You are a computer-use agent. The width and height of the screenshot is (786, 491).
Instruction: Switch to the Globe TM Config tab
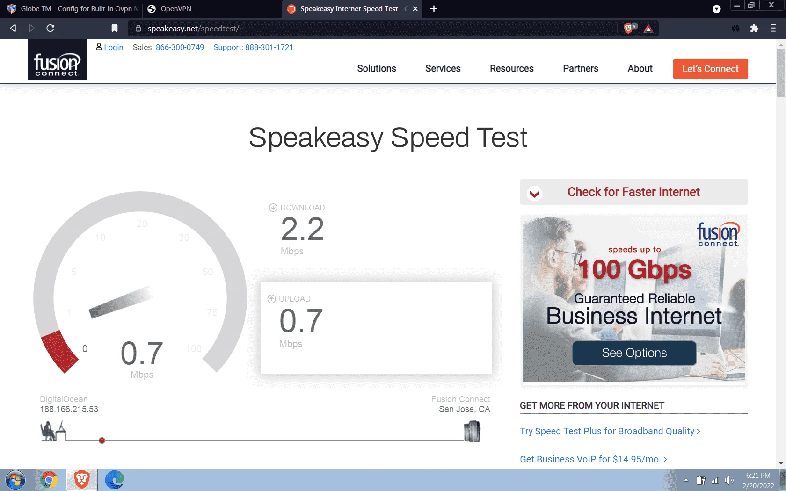tap(73, 9)
